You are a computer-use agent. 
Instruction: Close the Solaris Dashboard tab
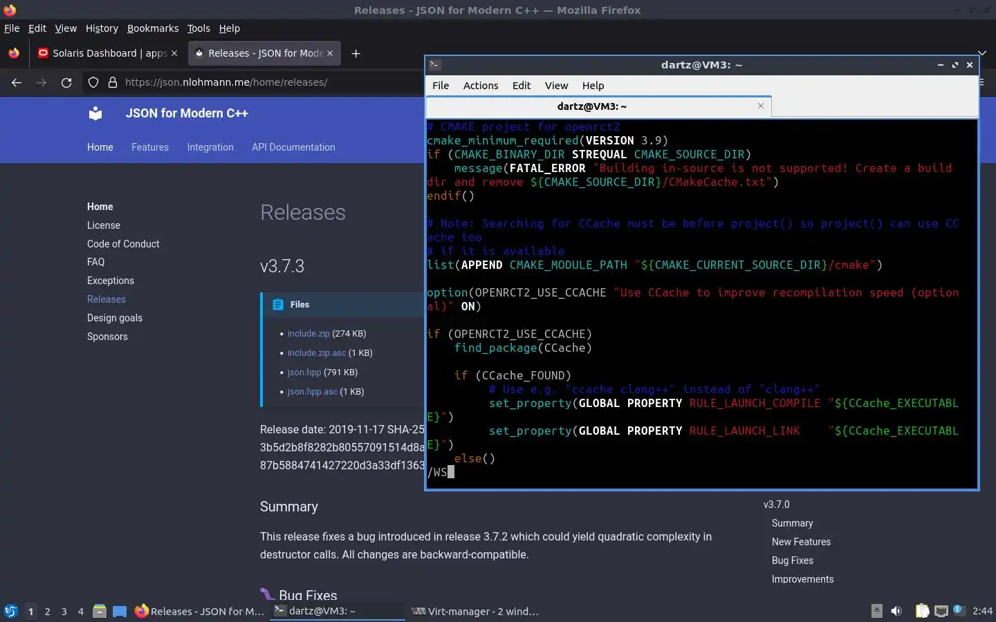(x=174, y=53)
